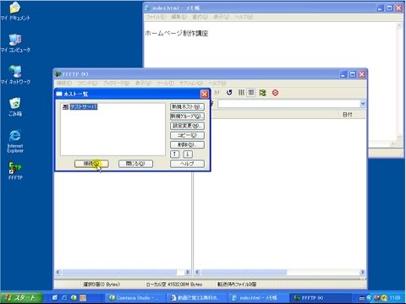This screenshot has width=406, height=304.
Task: Select マイ ネットワーク desktop icon
Action: 15,75
